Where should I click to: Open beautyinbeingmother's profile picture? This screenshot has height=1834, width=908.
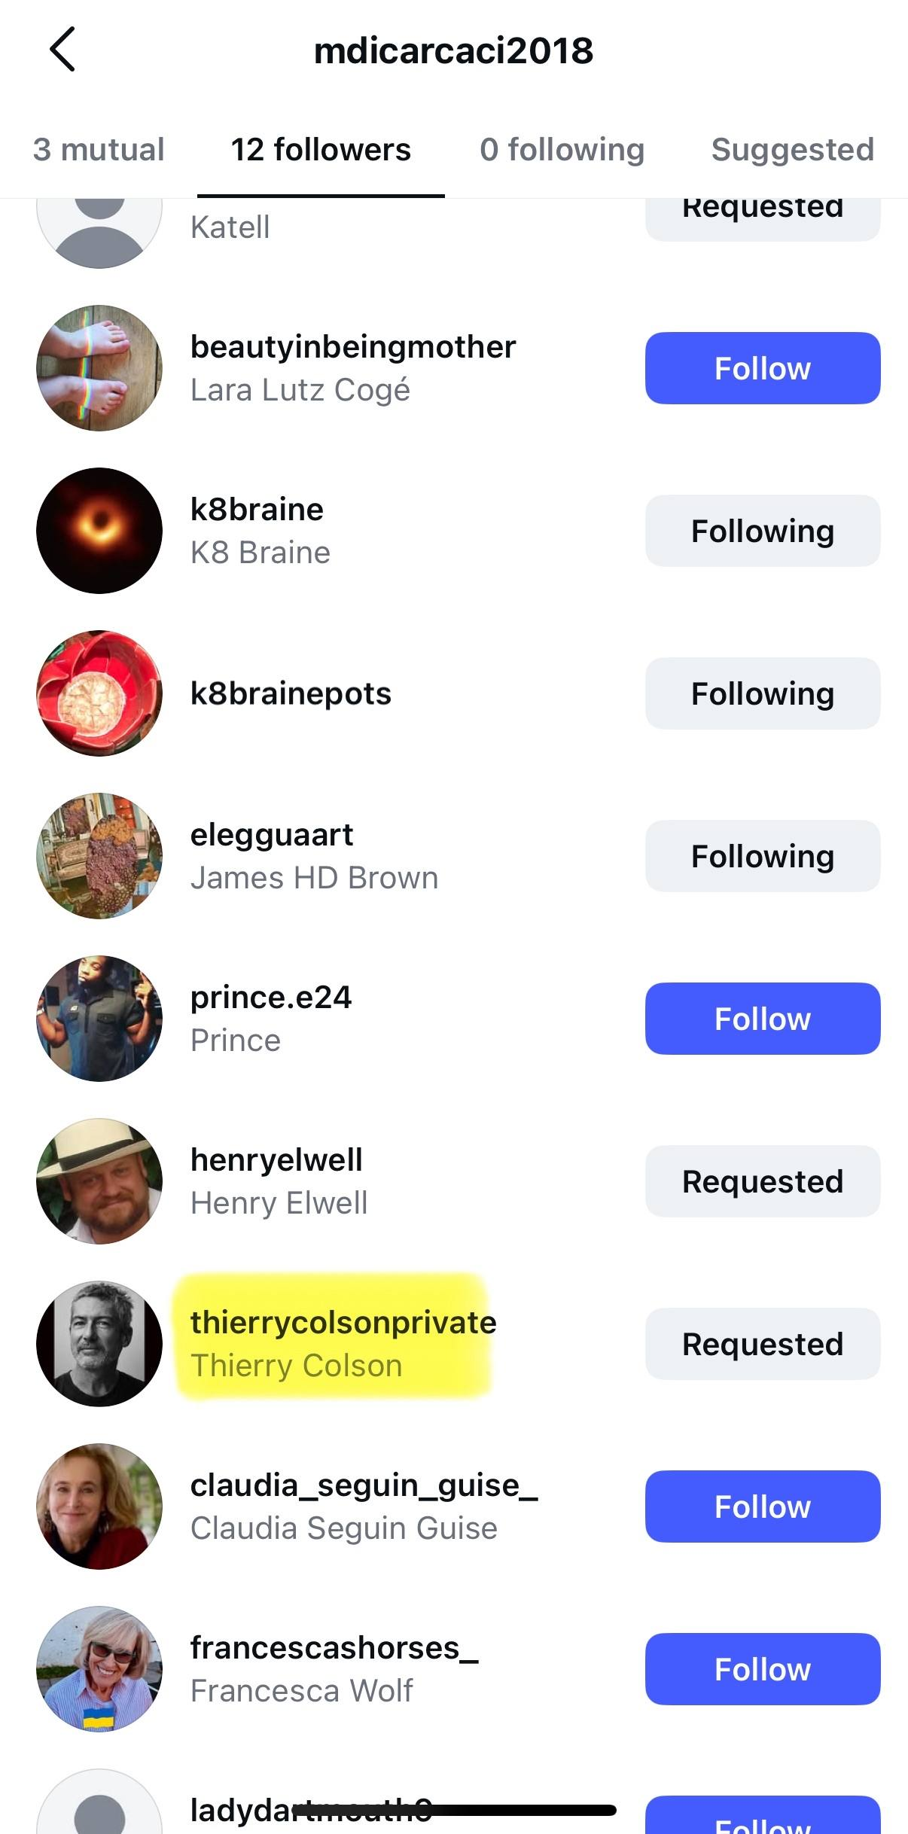click(99, 368)
